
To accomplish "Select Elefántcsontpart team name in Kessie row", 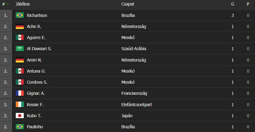I will point(136,105).
